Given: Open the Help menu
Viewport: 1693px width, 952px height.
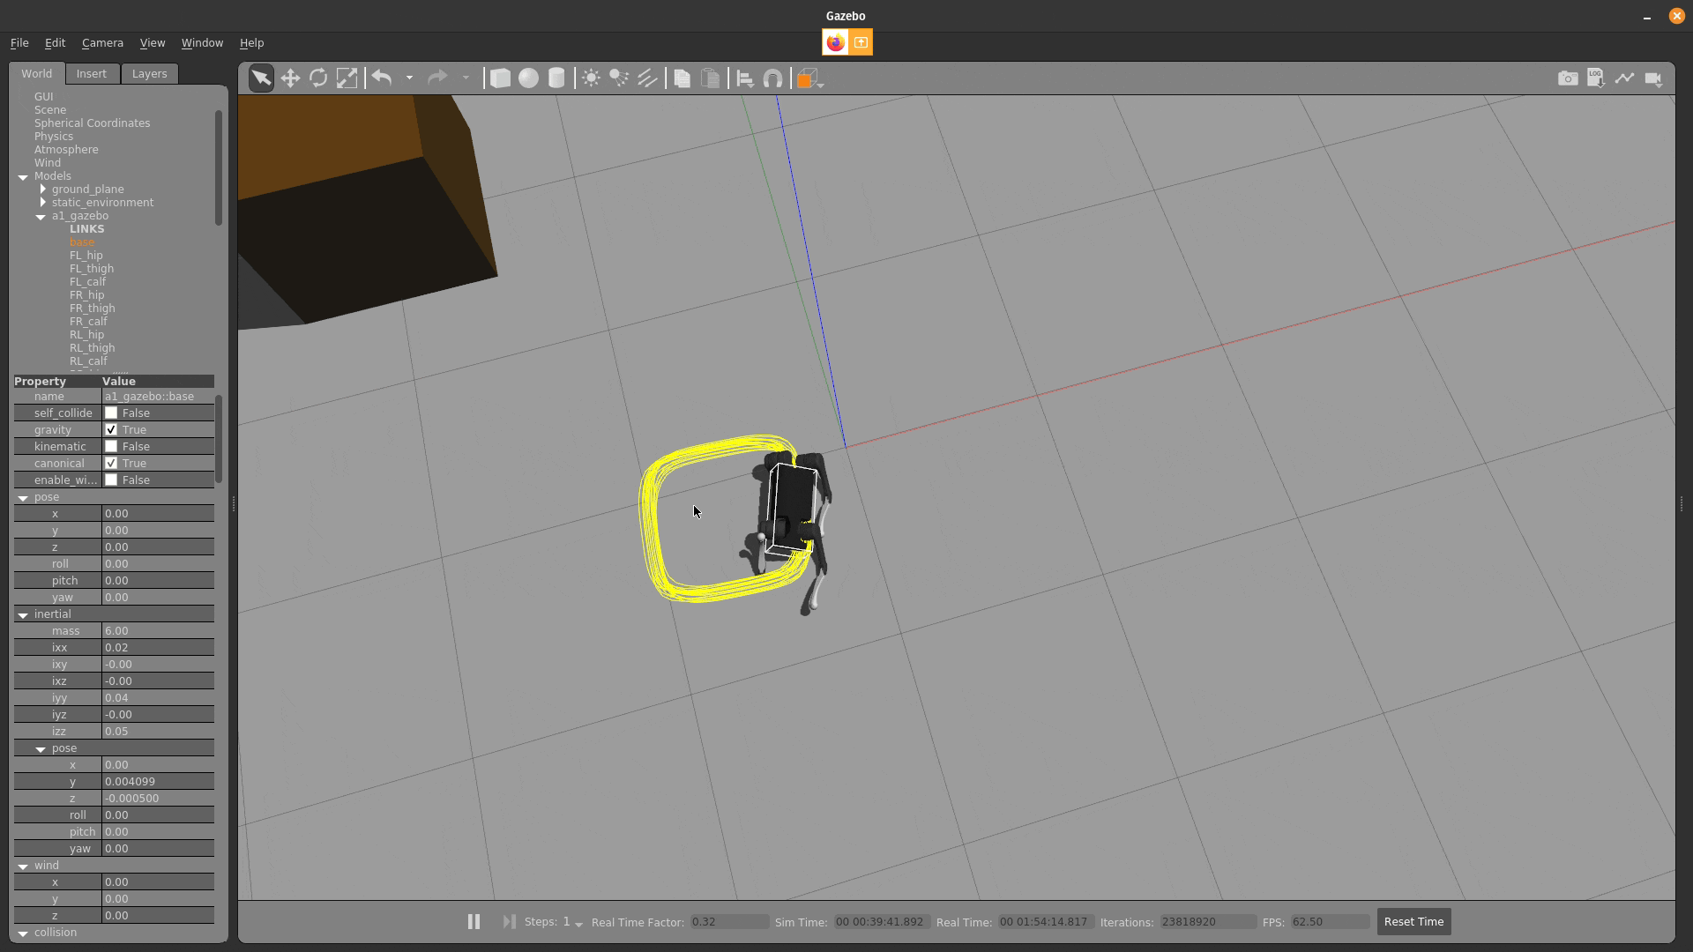Looking at the screenshot, I should tap(251, 42).
